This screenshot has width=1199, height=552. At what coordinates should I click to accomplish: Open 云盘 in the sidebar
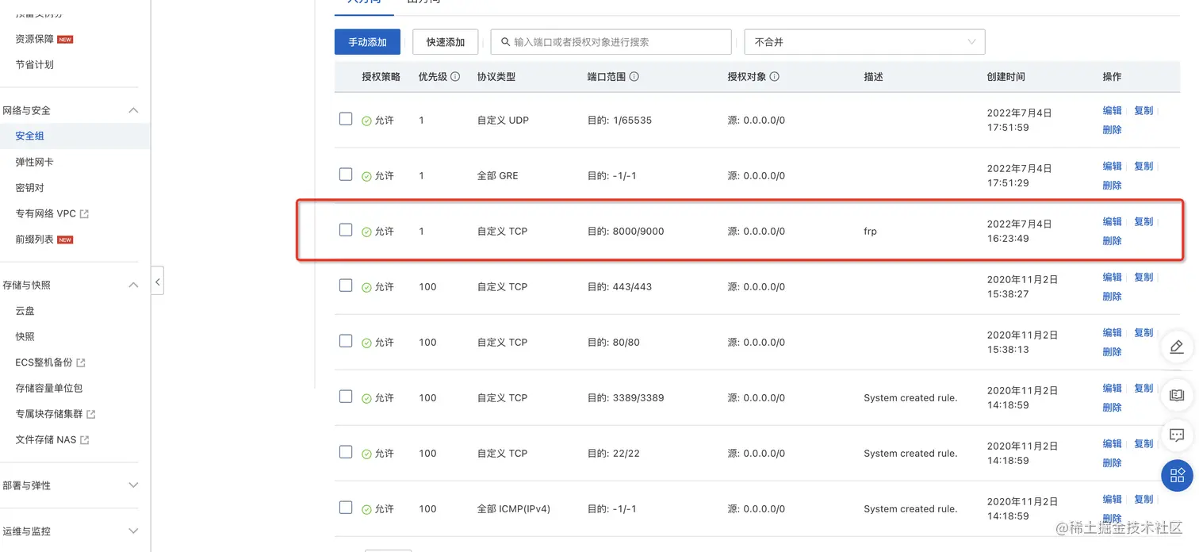[x=25, y=311]
